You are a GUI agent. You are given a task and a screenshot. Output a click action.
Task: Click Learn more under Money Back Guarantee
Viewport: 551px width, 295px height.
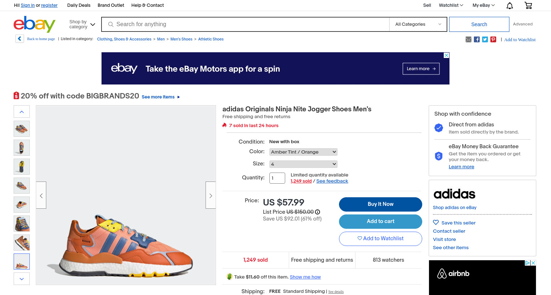click(x=461, y=167)
